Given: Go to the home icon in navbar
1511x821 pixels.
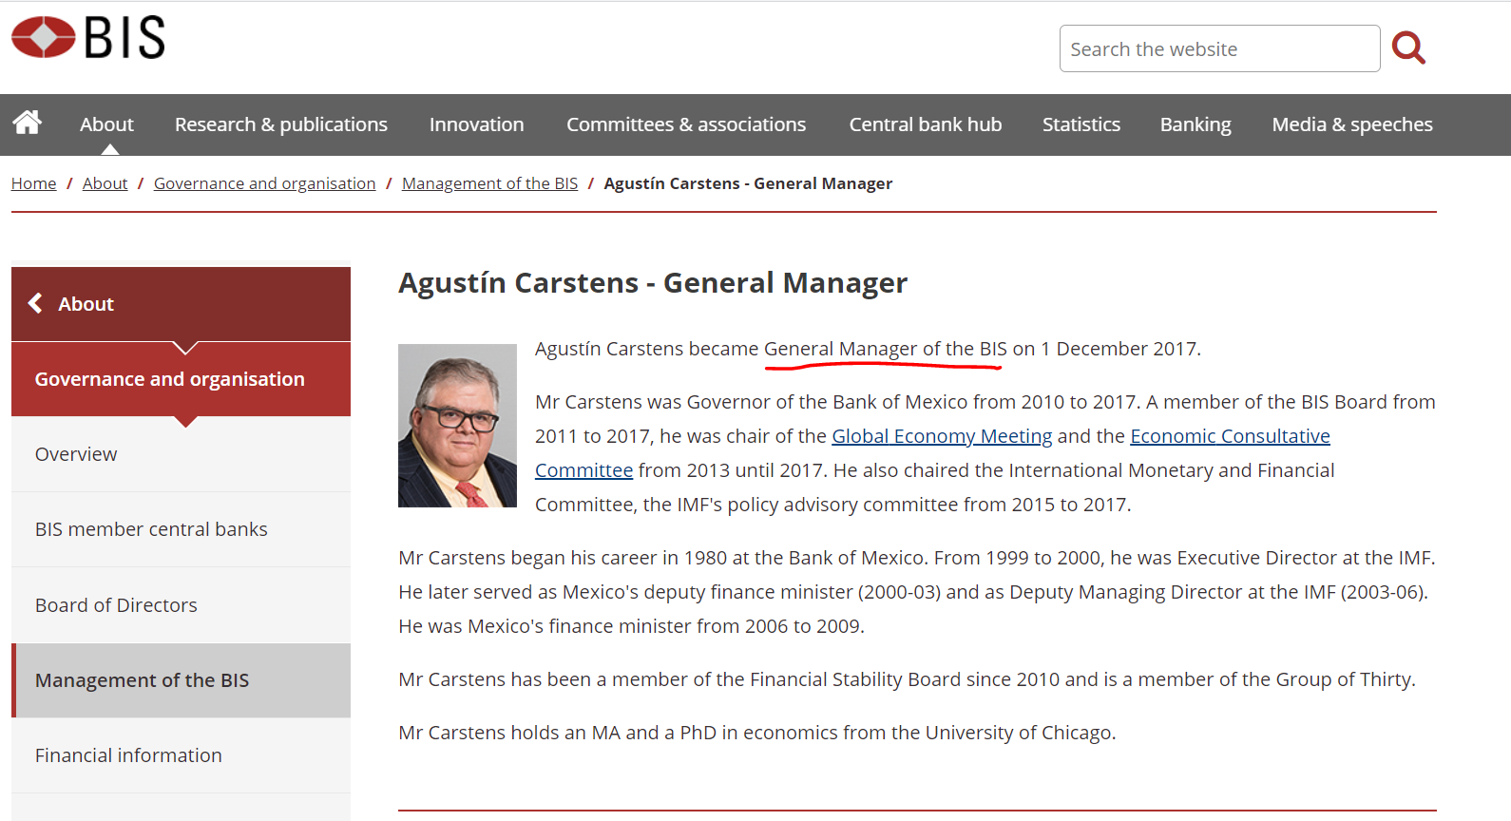Looking at the screenshot, I should click(28, 123).
